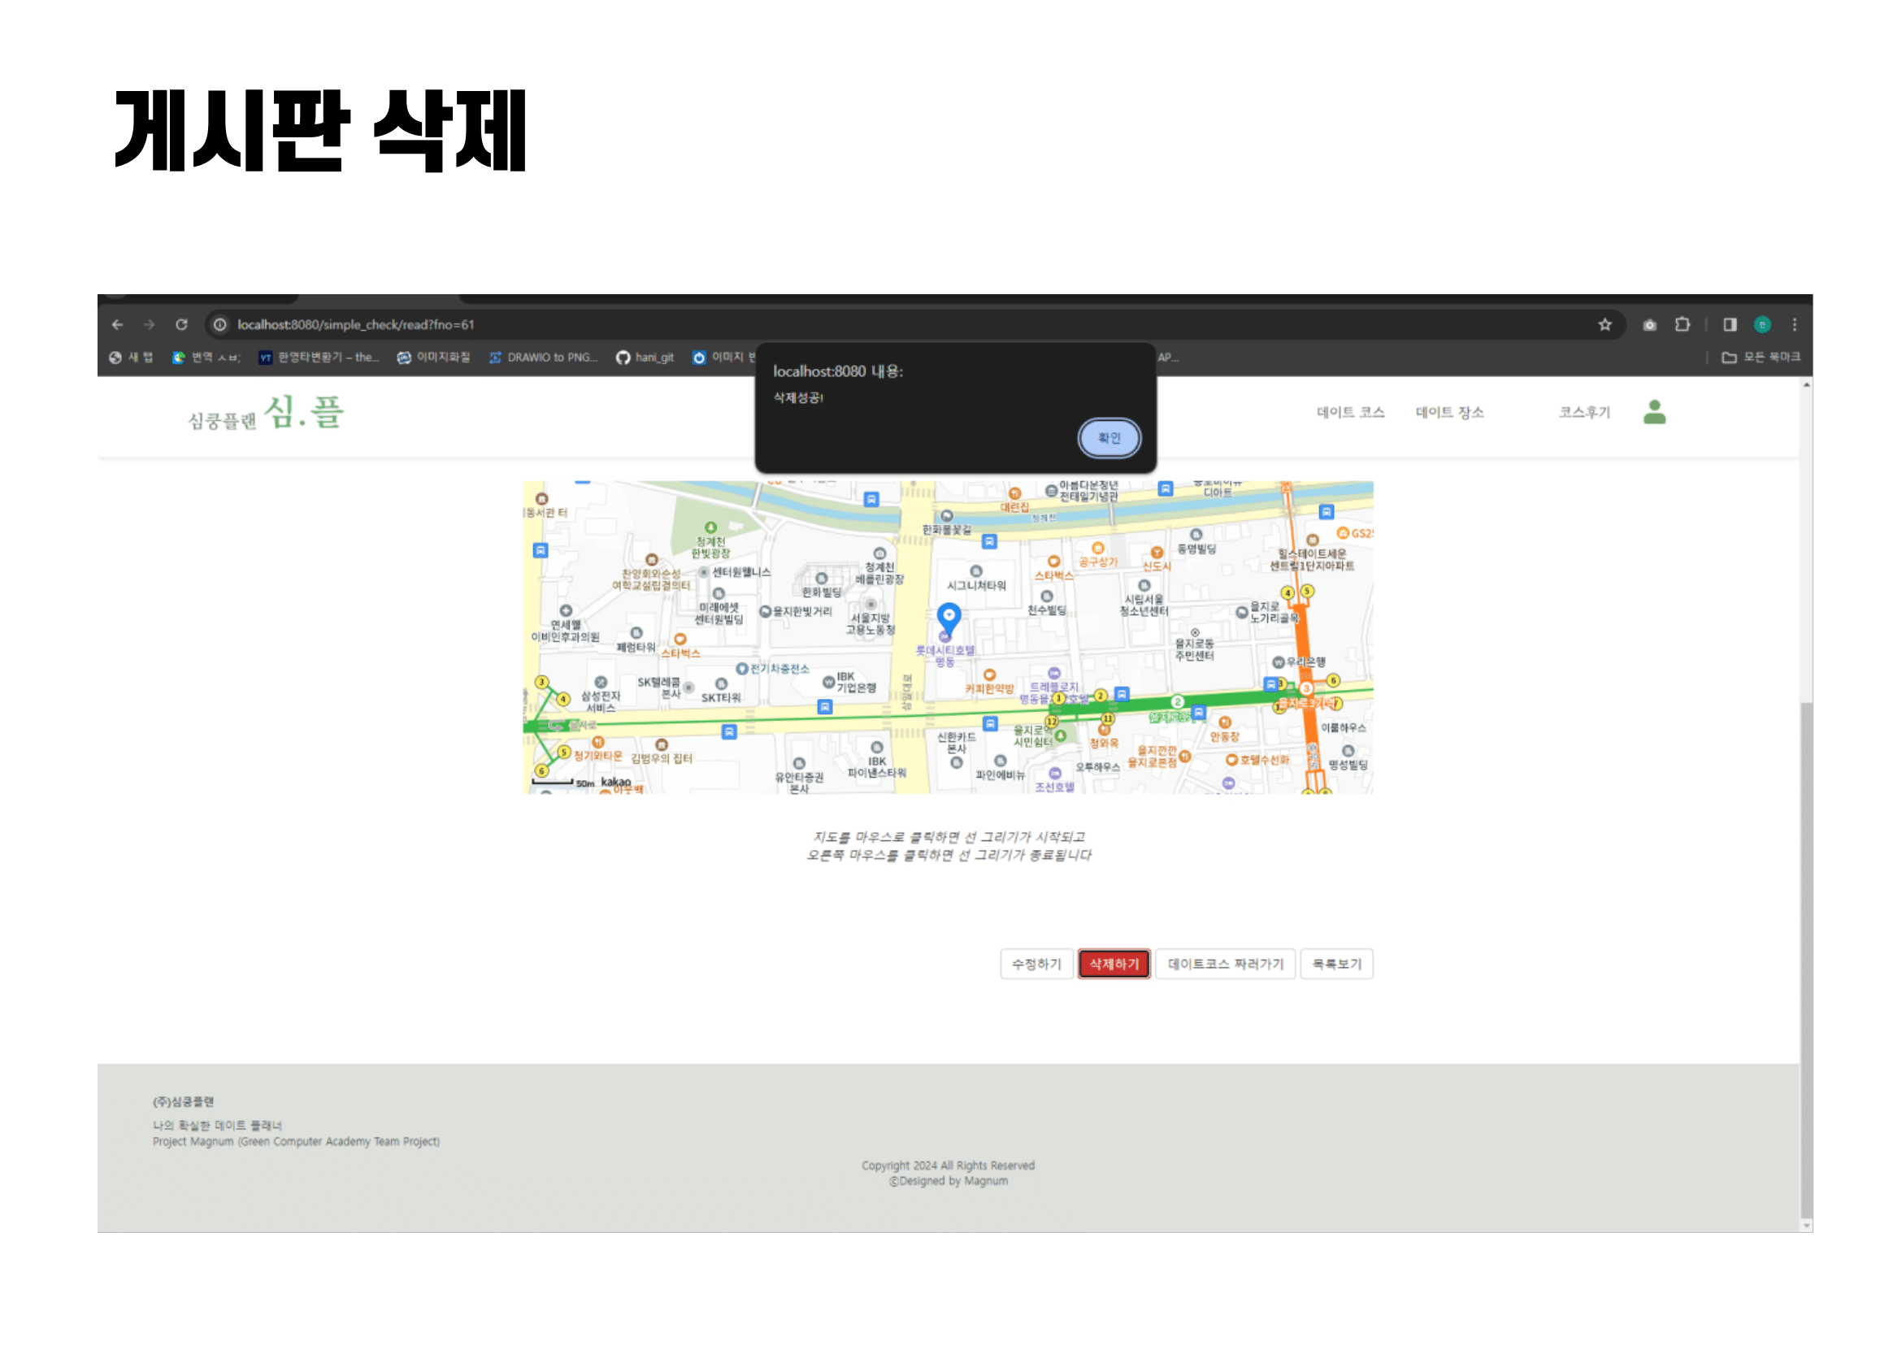Open the hani_git GitHub bookmark

point(645,357)
